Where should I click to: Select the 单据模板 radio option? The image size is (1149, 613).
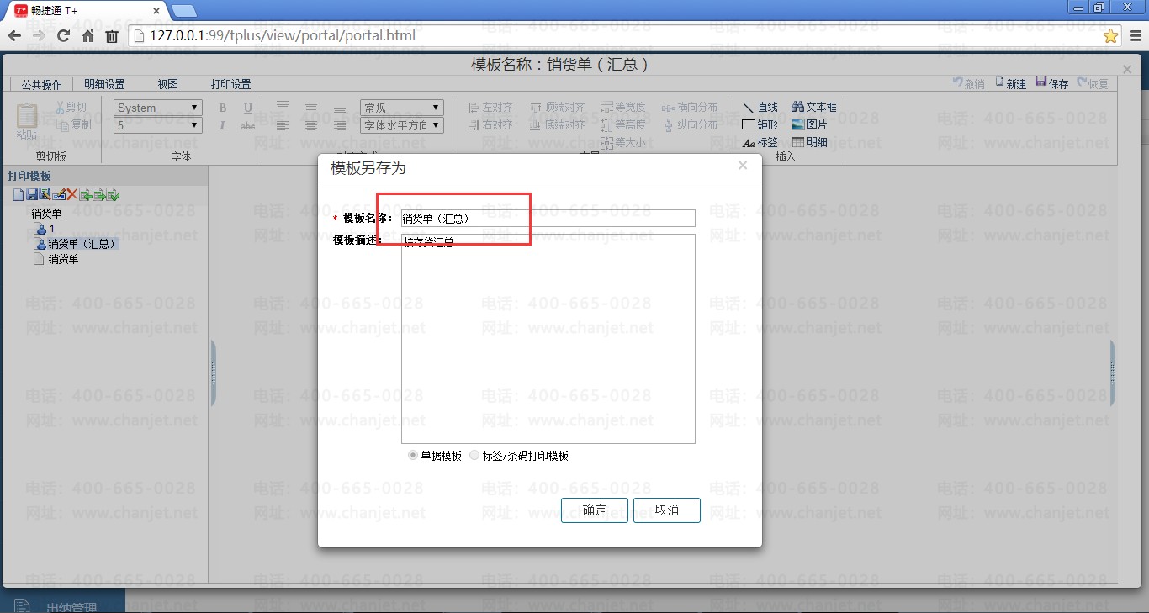tap(413, 455)
